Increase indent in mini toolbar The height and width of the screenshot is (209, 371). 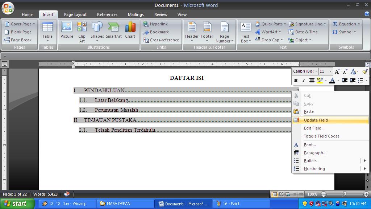coord(353,81)
